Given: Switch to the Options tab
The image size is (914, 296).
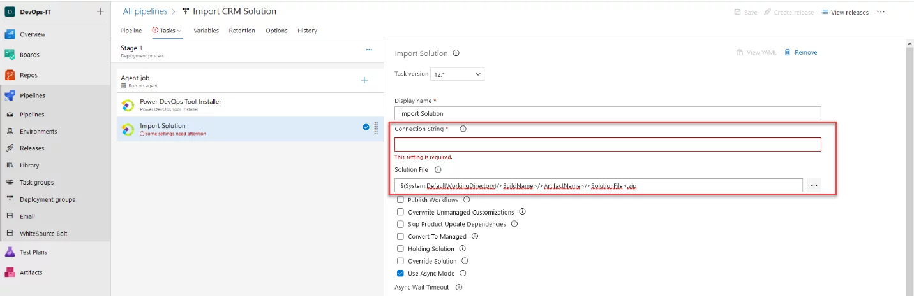Looking at the screenshot, I should pyautogui.click(x=276, y=31).
